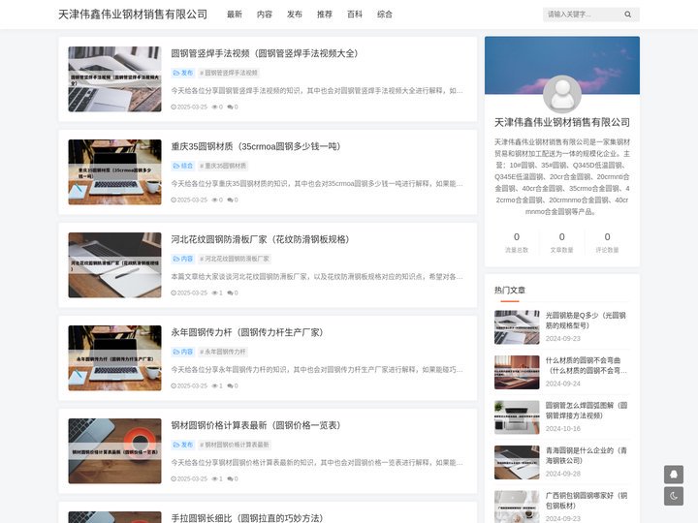
Task: Click hashtag #河北花纹圆钢防滑板厂家
Action: click(235, 259)
